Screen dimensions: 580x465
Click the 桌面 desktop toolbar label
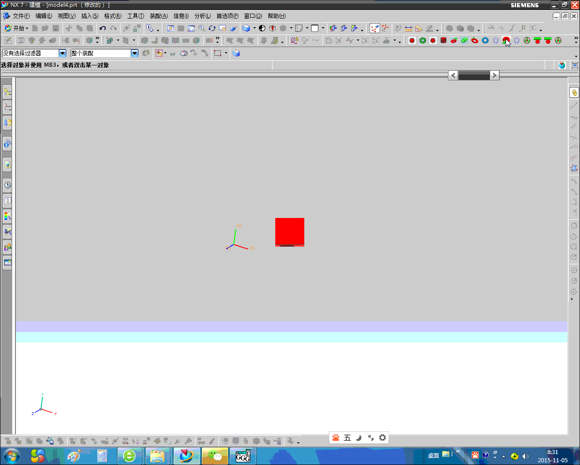click(x=433, y=455)
